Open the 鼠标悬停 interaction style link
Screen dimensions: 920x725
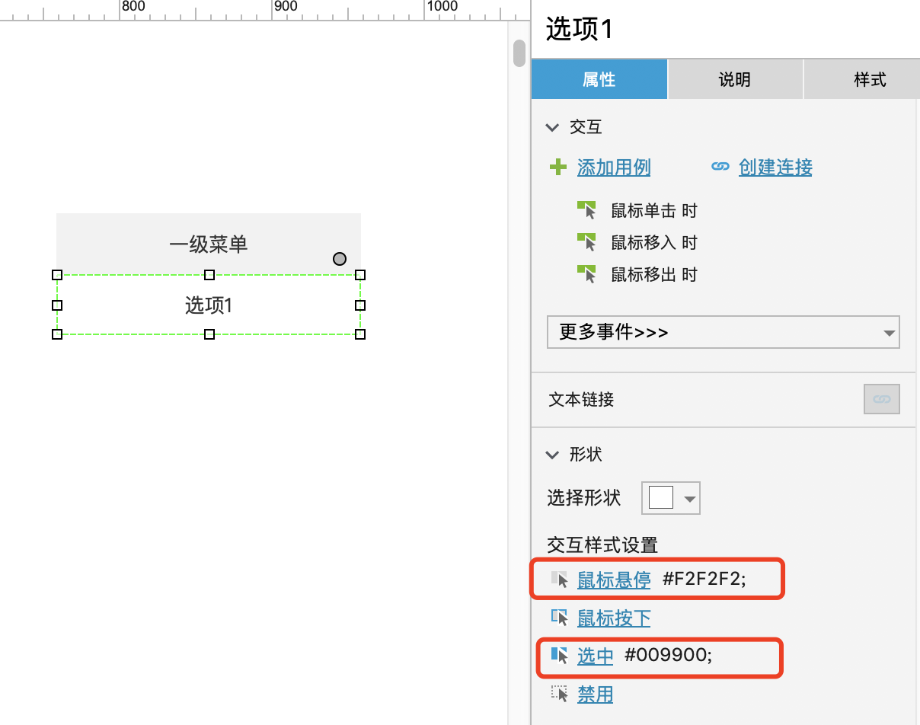click(x=614, y=580)
